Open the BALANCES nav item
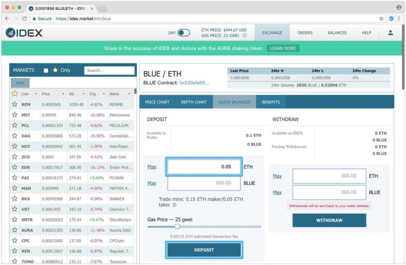 click(x=337, y=33)
